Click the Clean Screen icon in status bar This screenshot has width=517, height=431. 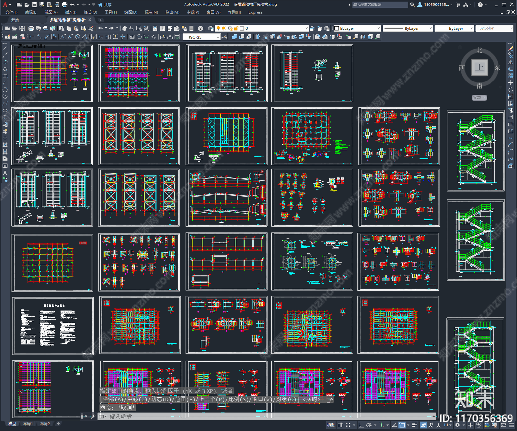[x=504, y=425]
